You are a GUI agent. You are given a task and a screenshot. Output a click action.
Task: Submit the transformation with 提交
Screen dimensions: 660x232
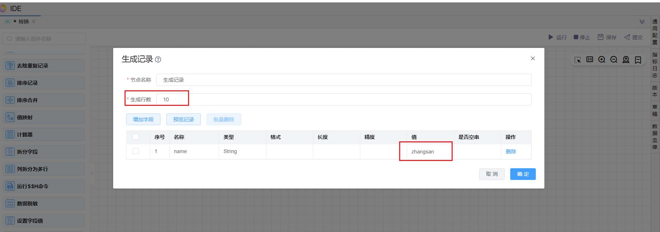pyautogui.click(x=633, y=37)
